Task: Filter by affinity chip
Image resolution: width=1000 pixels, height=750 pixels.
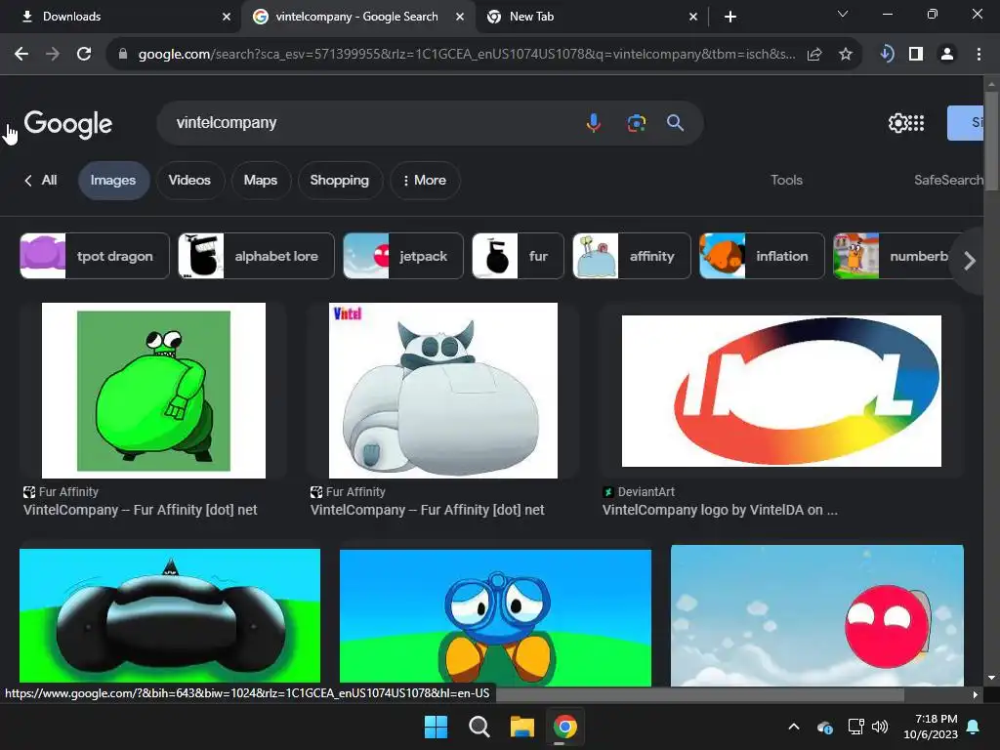Action: (x=632, y=256)
